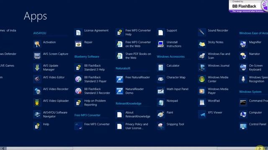Launch the Repair app icon
This screenshot has width=268, height=150.
pyautogui.click(x=78, y=44)
